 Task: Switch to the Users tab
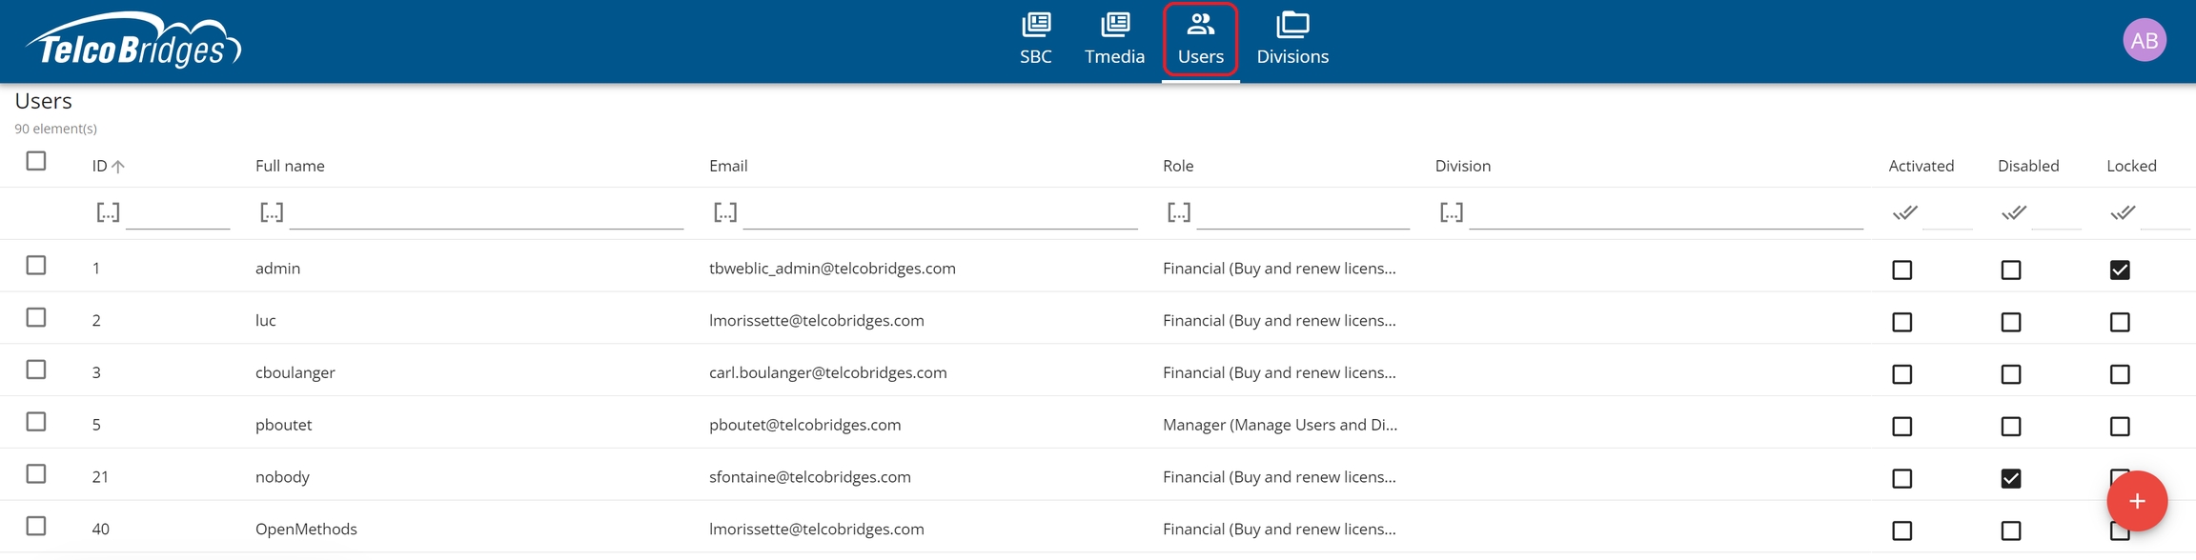[1200, 41]
